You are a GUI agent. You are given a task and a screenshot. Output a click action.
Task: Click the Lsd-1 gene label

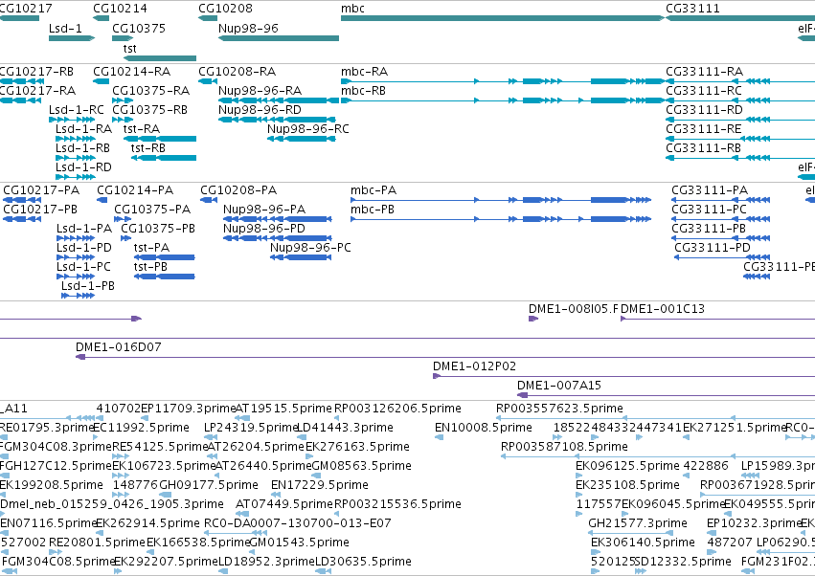(65, 28)
